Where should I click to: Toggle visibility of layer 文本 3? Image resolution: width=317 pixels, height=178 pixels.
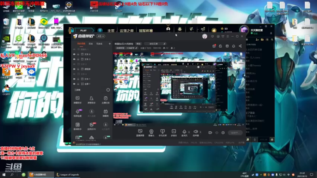74,59
